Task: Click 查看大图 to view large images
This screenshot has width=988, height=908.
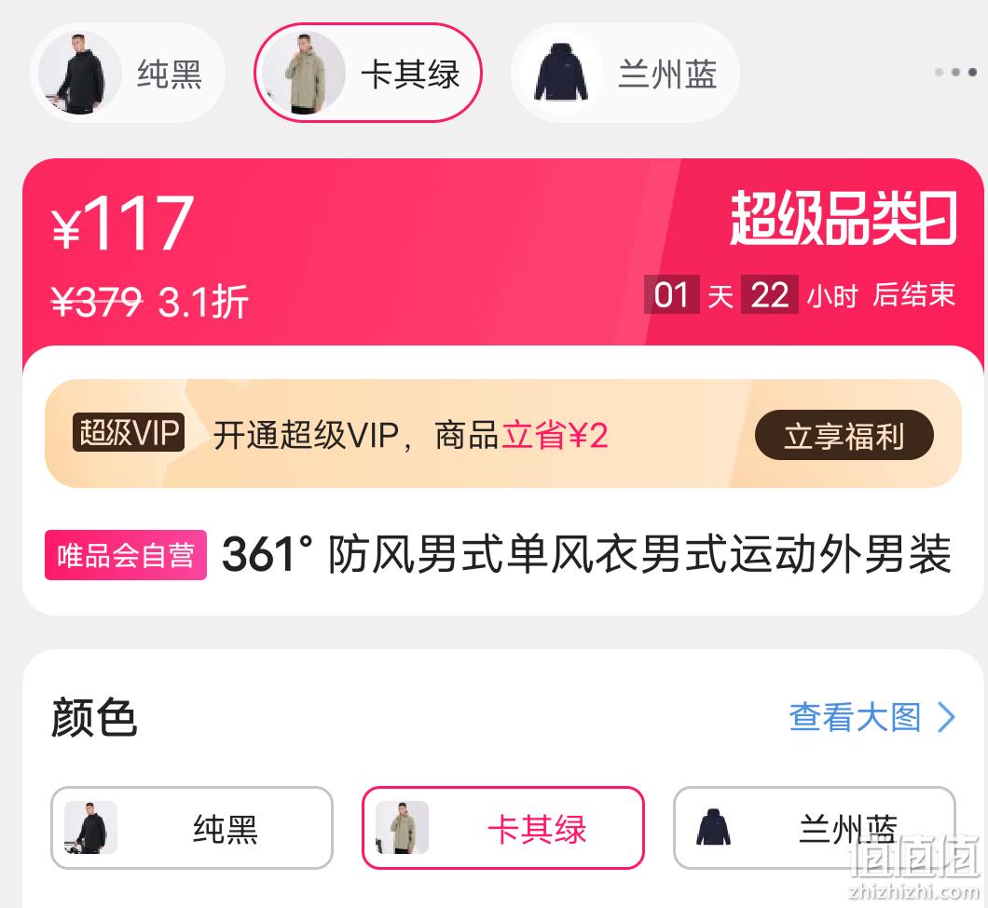Action: pyautogui.click(x=855, y=717)
